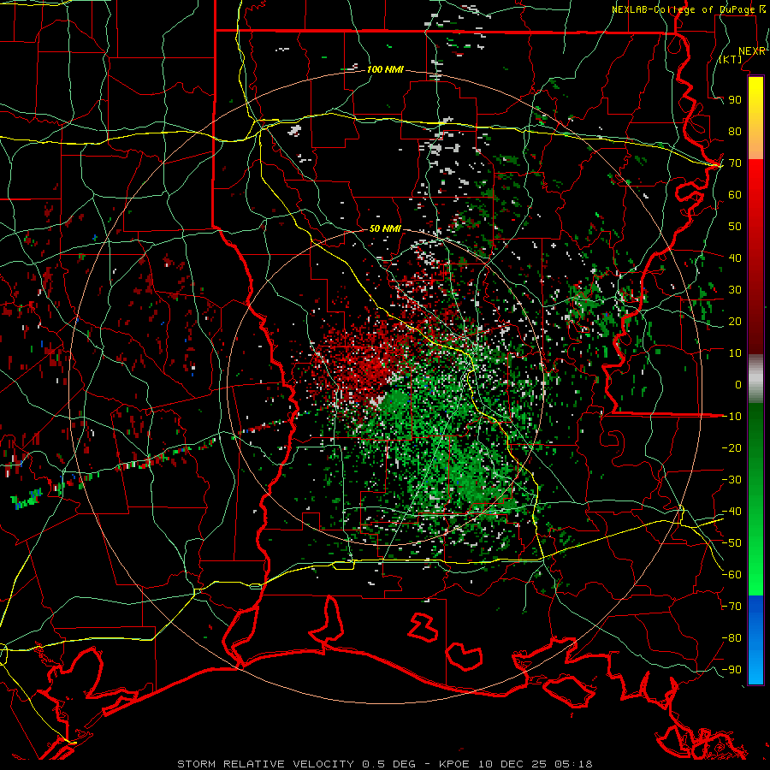
Task: Click the -20 value on velocity scale
Action: coord(731,448)
